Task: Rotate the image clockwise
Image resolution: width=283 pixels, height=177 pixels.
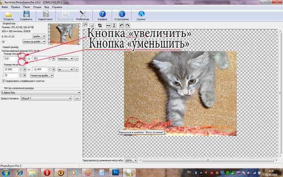Action: (127, 25)
